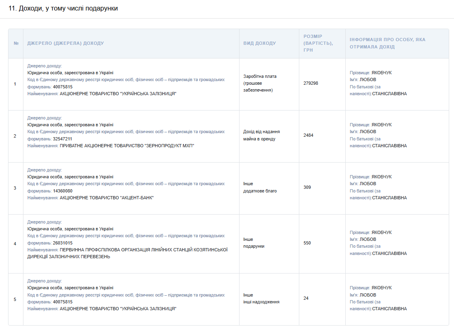Click 'ПРИВАТНЕ АКЦІОНЕРНЕ ТОВАРИСТВО "ЗЕРНОПРОДУКТ МХП"' name

[x=127, y=146]
